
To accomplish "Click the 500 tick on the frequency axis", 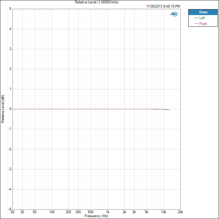I will tap(90, 212).
